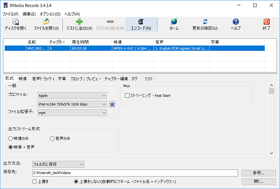Select 音声のみ radio button

coord(52,139)
